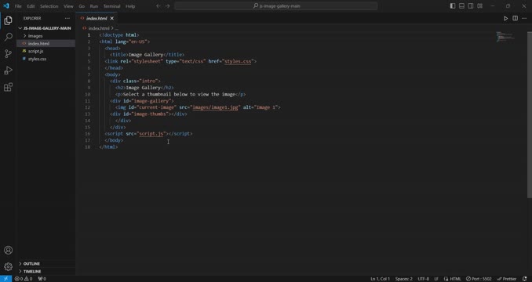Open the Accounts menu icon

click(x=8, y=250)
